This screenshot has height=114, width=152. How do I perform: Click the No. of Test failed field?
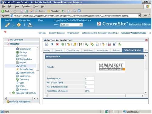pos(89,83)
